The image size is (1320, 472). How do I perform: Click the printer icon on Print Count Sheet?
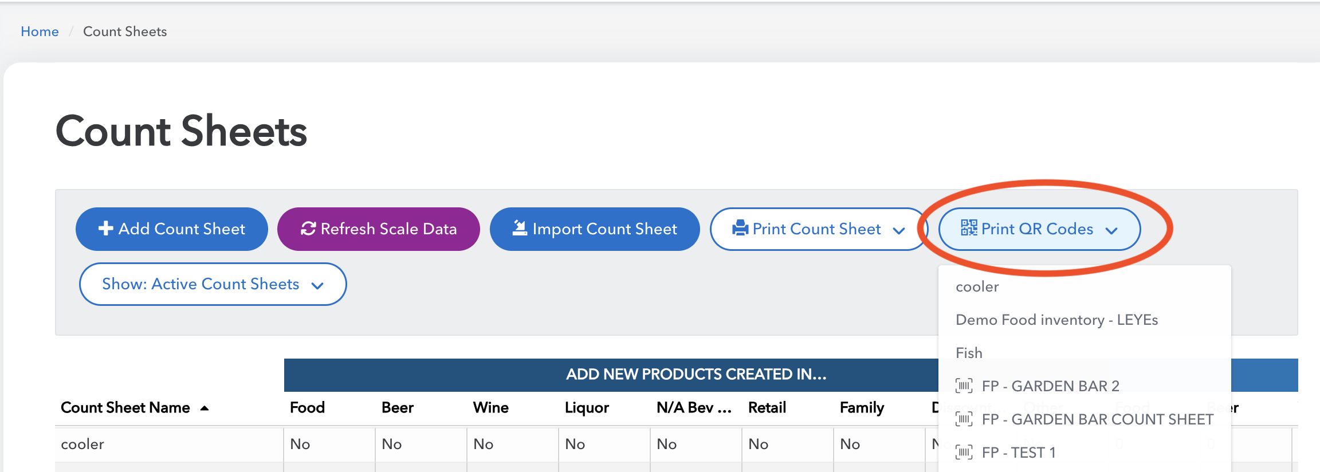click(x=740, y=228)
